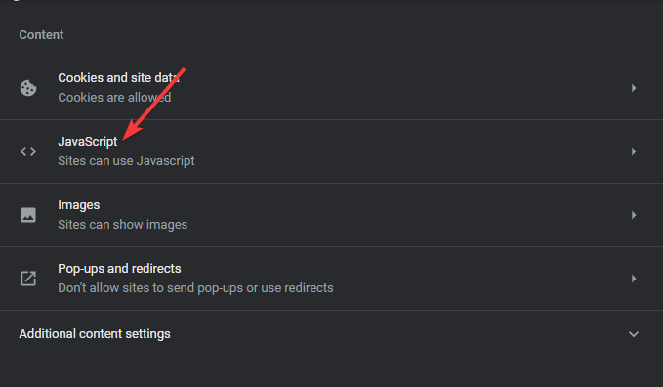Expand the Additional content settings chevron
Screen dimensions: 663x387
point(634,334)
